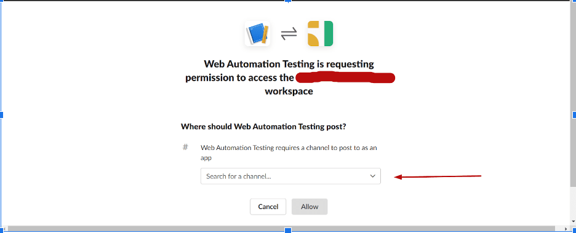This screenshot has width=576, height=233.
Task: Allow Web Automation Testing access
Action: click(x=310, y=207)
